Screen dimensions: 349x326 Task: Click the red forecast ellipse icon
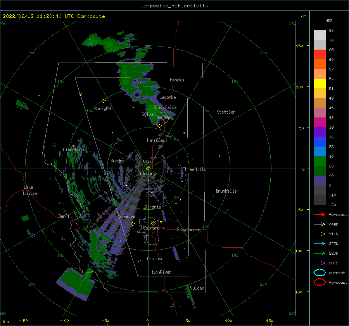320,282
